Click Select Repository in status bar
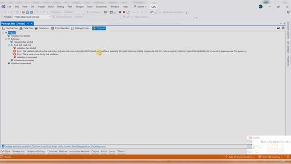291x164 pixels. click(271, 157)
